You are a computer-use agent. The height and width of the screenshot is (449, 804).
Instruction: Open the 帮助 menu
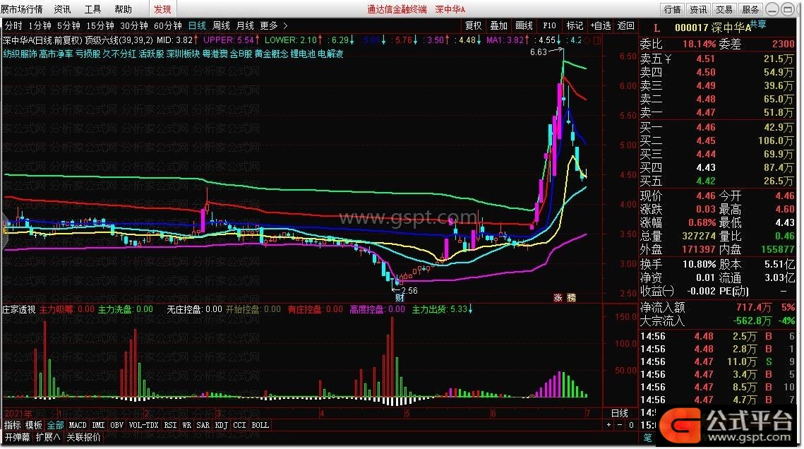click(123, 9)
